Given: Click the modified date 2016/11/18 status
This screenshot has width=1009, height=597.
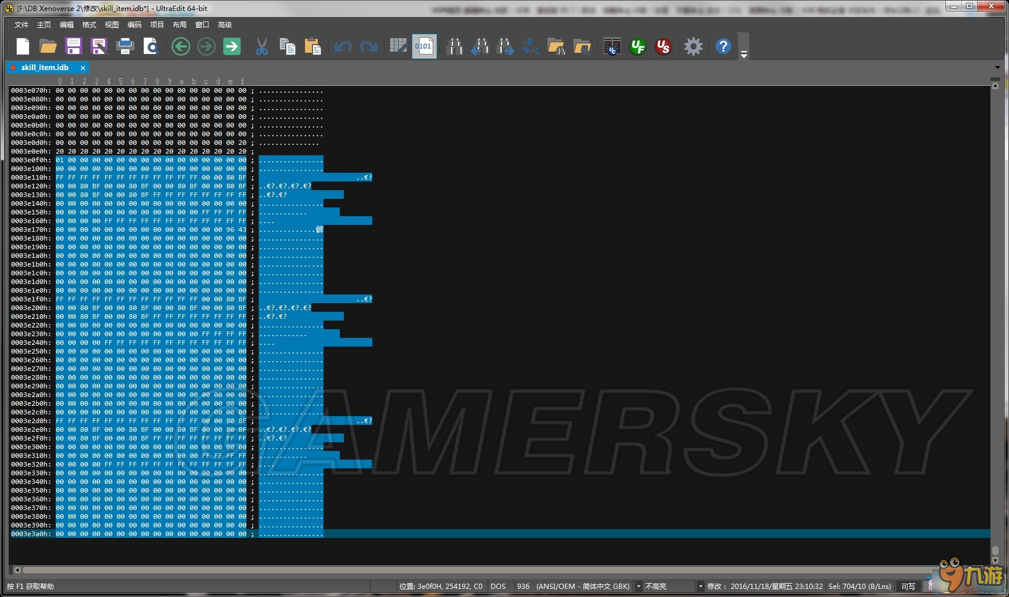Looking at the screenshot, I should click(x=765, y=587).
